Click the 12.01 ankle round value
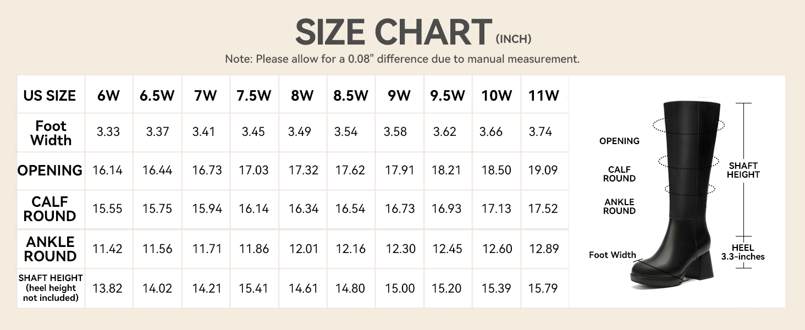This screenshot has height=330, width=805. pyautogui.click(x=304, y=249)
